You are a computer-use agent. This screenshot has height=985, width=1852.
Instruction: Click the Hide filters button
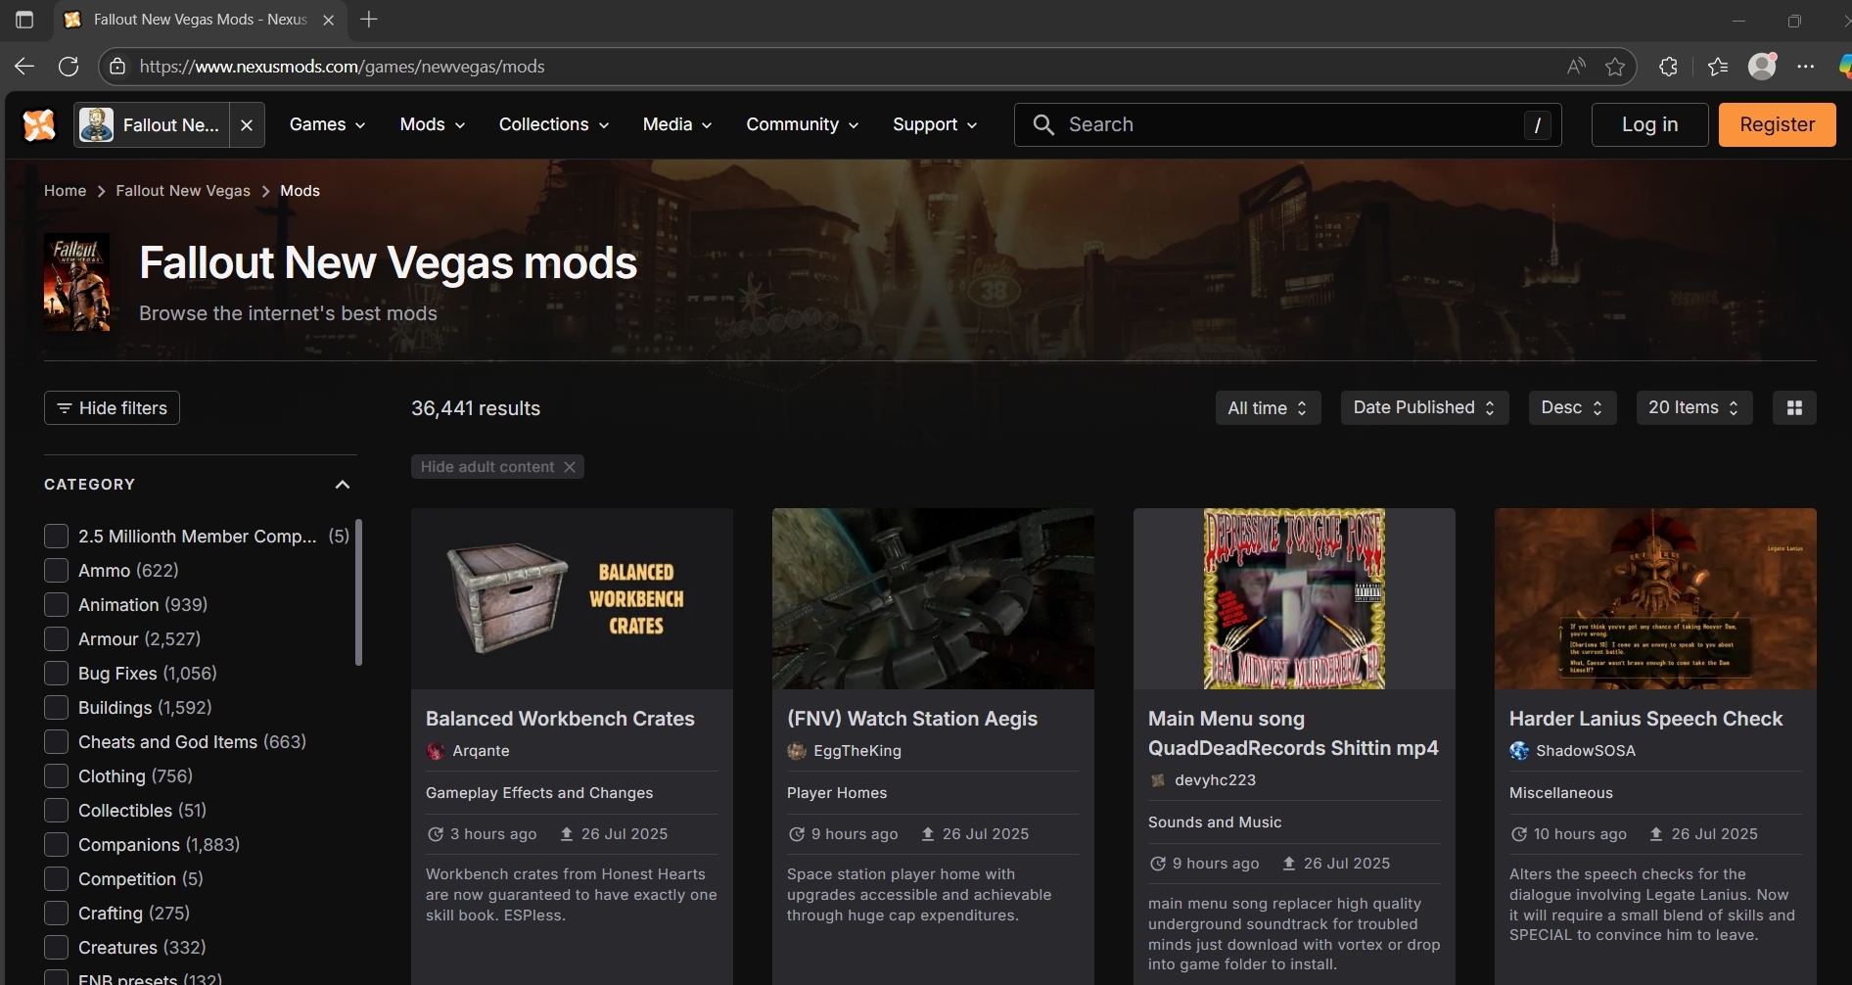tap(112, 408)
